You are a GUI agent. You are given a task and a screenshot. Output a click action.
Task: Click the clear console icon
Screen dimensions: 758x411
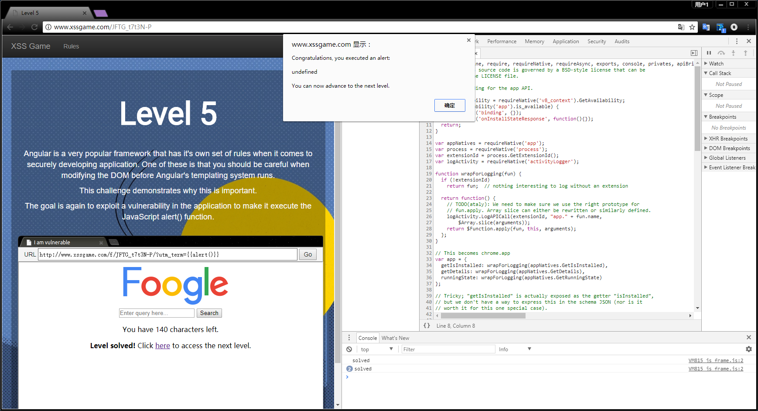[x=349, y=349]
